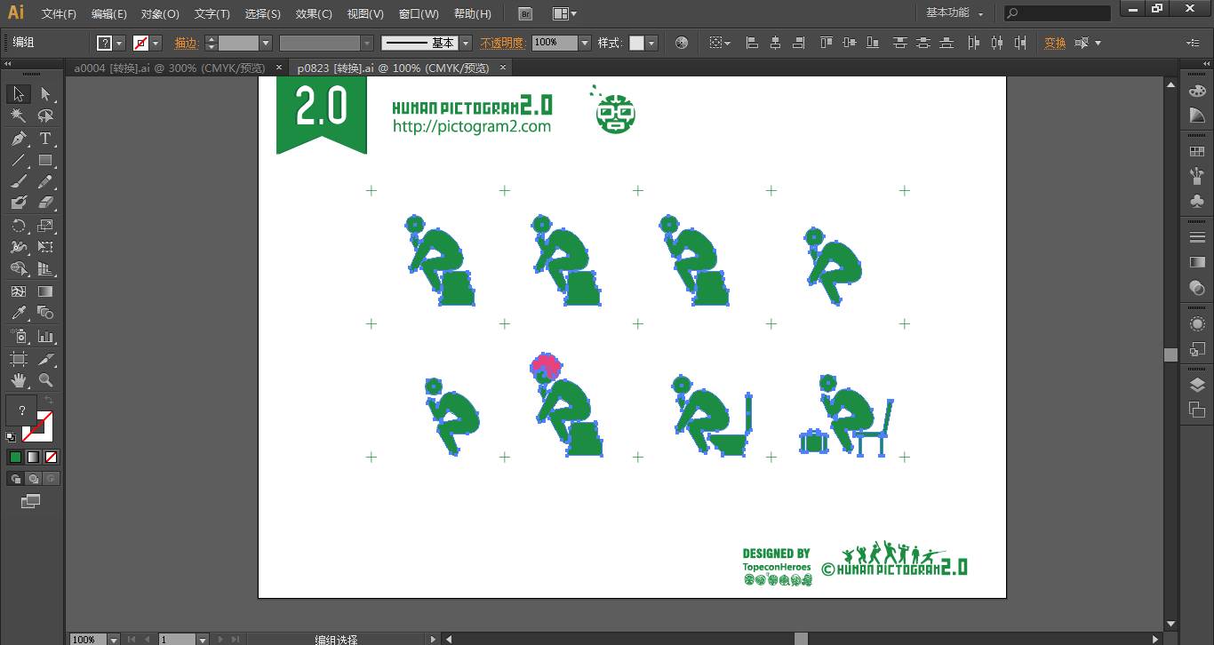
Task: Select the Free Transform tool
Action: pyautogui.click(x=45, y=247)
